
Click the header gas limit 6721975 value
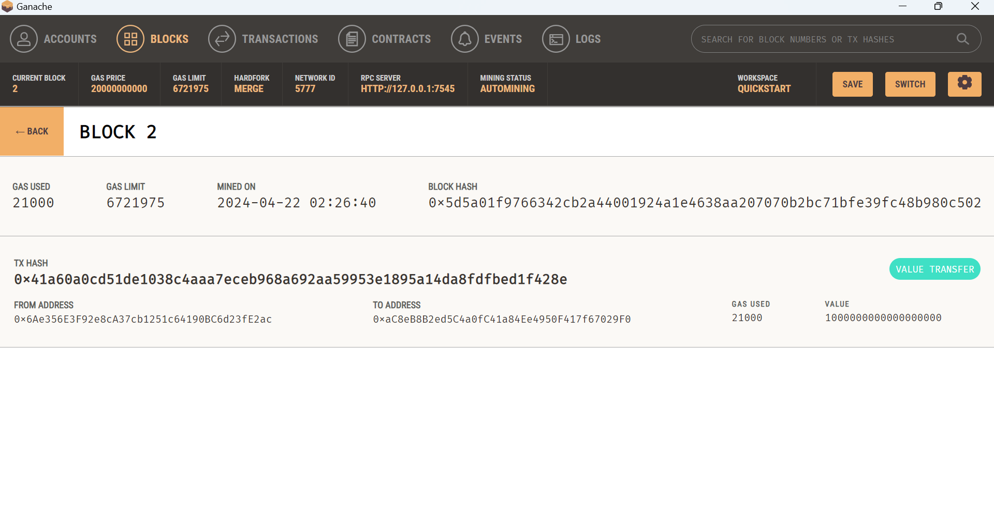[x=191, y=88]
